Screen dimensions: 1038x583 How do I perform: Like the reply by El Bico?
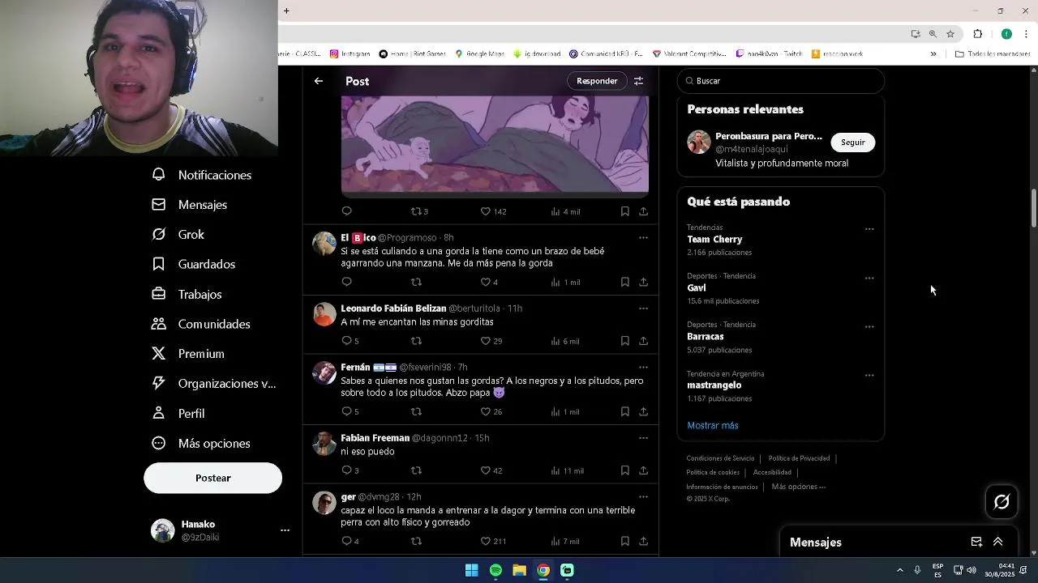489,282
